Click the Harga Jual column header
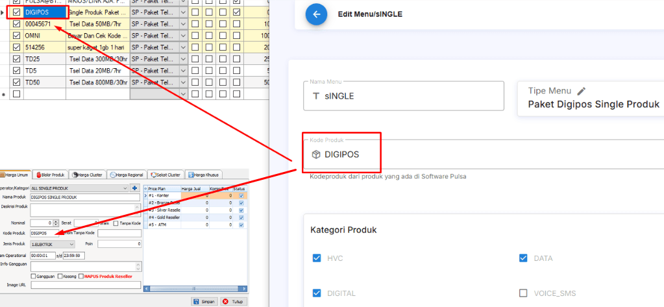Screen dimensions: 664x307 195,188
